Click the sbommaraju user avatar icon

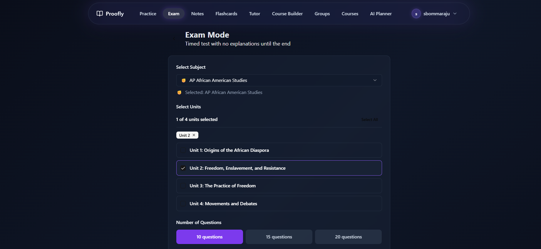[416, 14]
